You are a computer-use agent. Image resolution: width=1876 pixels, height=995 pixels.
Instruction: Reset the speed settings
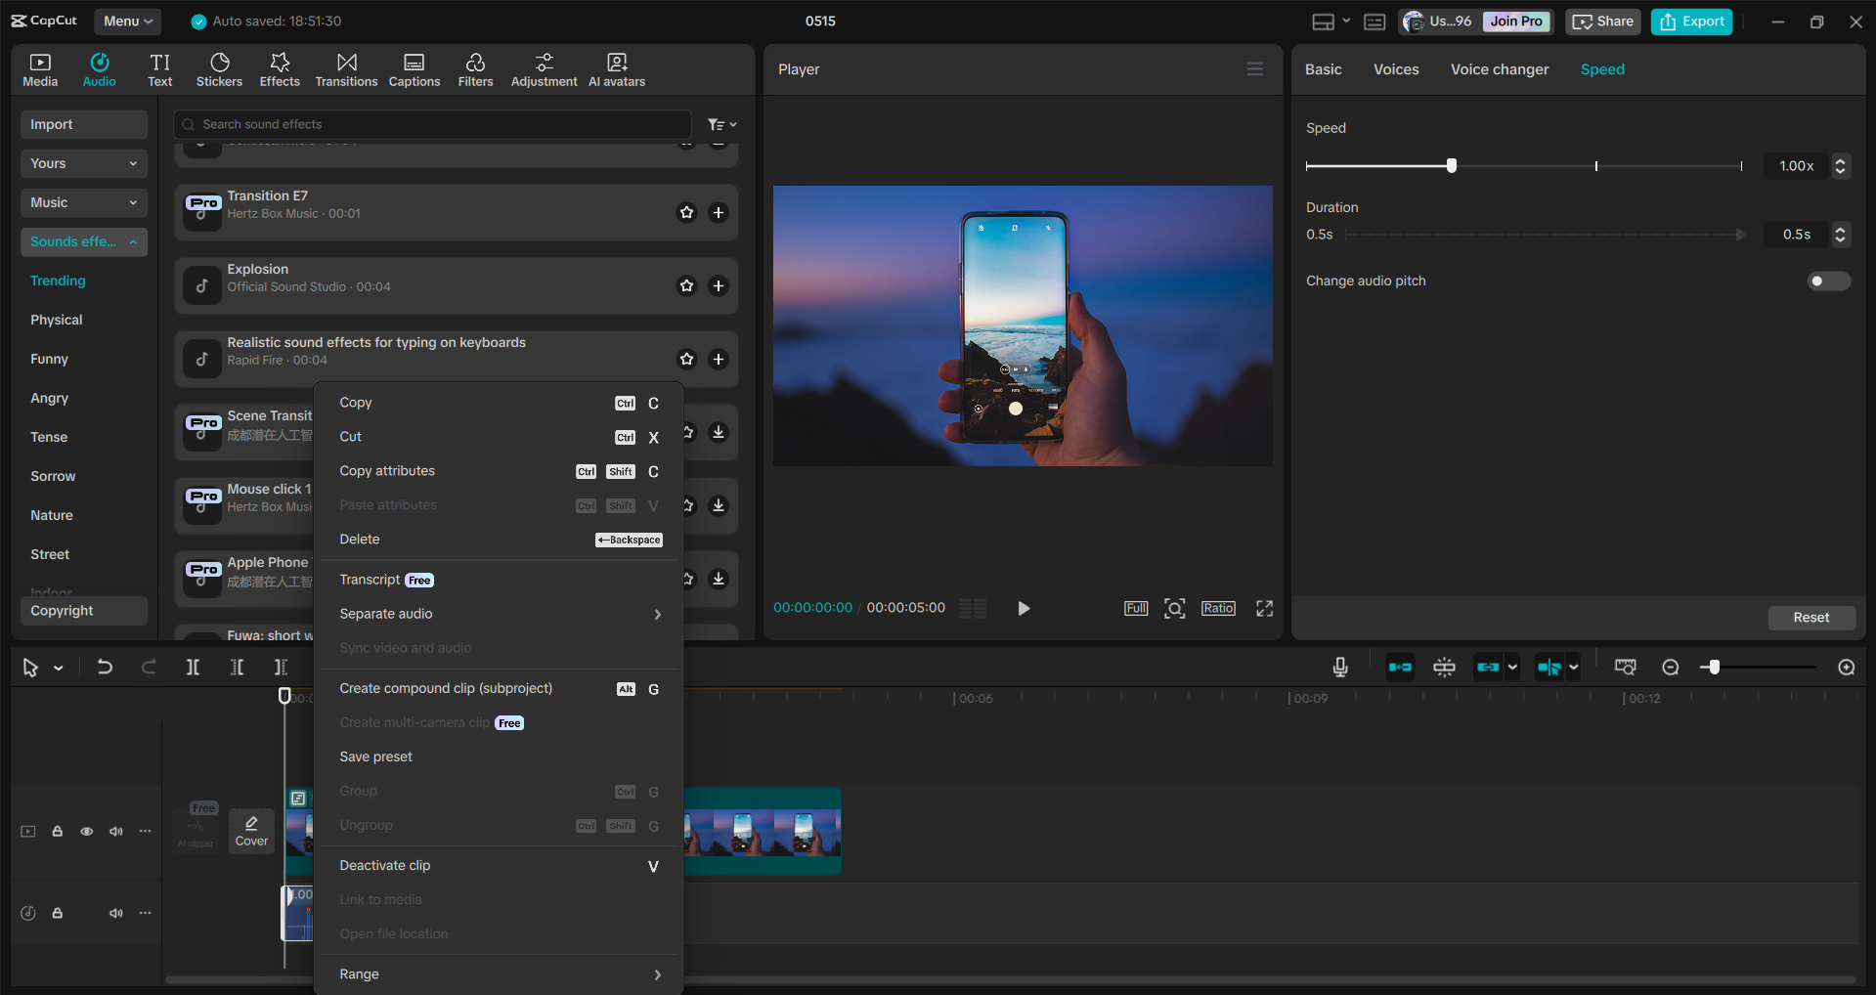(x=1811, y=617)
